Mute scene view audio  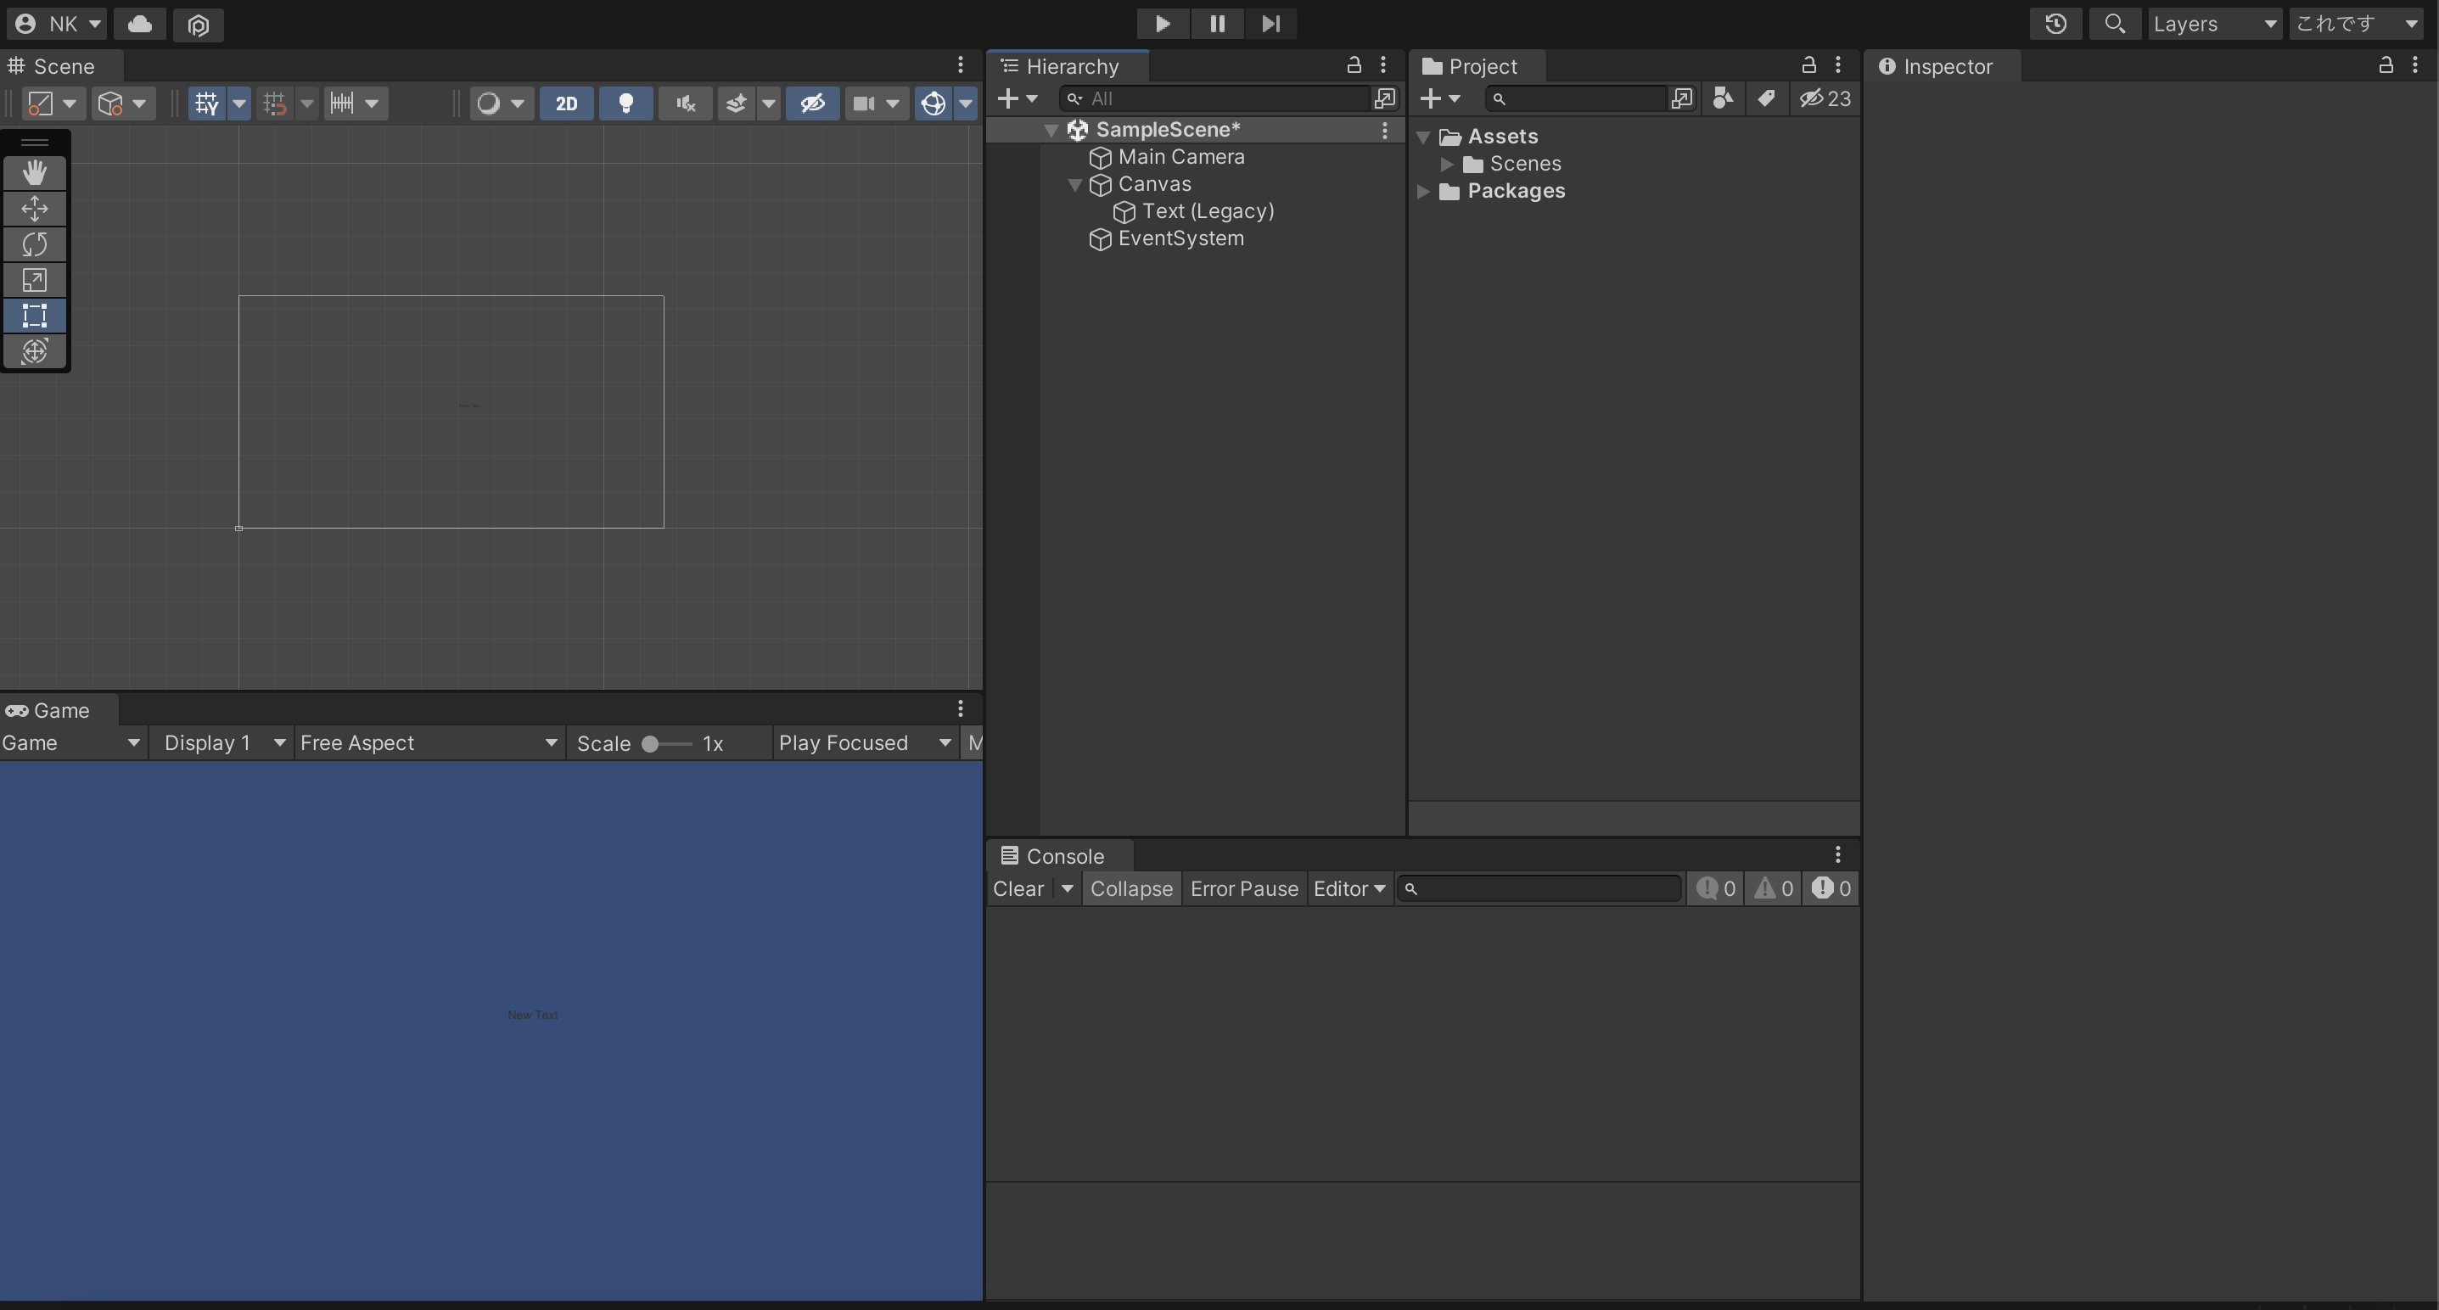pos(684,104)
